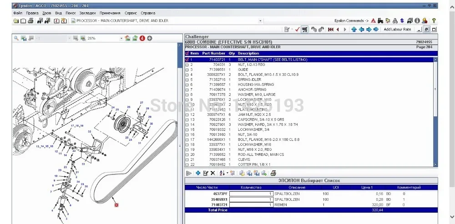
Task: Click the diagram panel vertical scrollbar
Action: [x=180, y=133]
